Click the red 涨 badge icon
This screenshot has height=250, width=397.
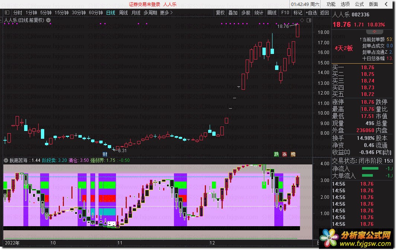click(x=285, y=154)
